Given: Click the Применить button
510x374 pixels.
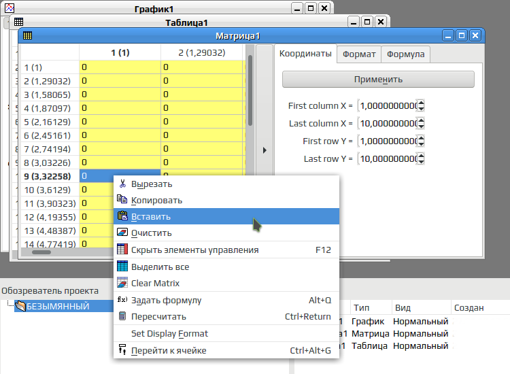Looking at the screenshot, I should [x=378, y=80].
